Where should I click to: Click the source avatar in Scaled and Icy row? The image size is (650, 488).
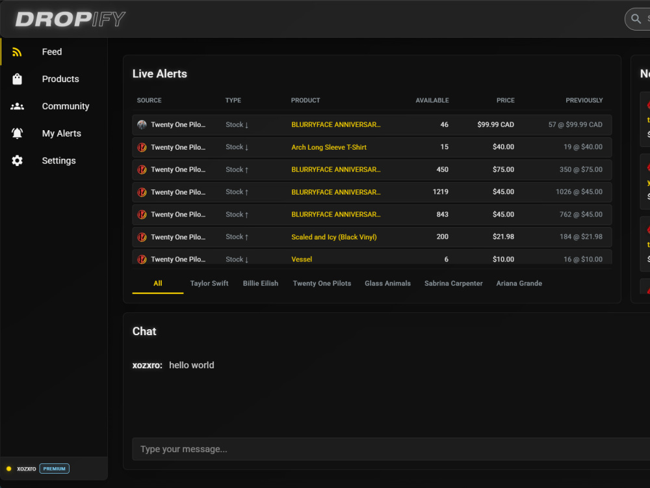pyautogui.click(x=142, y=237)
